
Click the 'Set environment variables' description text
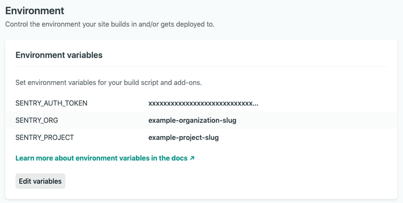coord(109,83)
